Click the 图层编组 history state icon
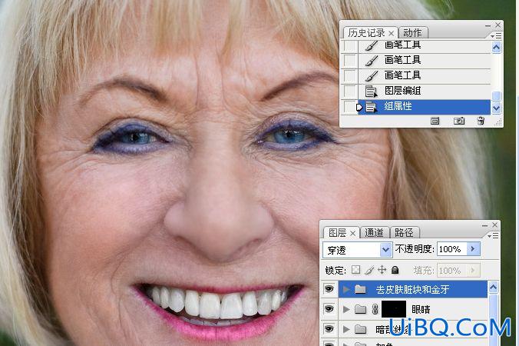519x346 pixels. tap(372, 91)
